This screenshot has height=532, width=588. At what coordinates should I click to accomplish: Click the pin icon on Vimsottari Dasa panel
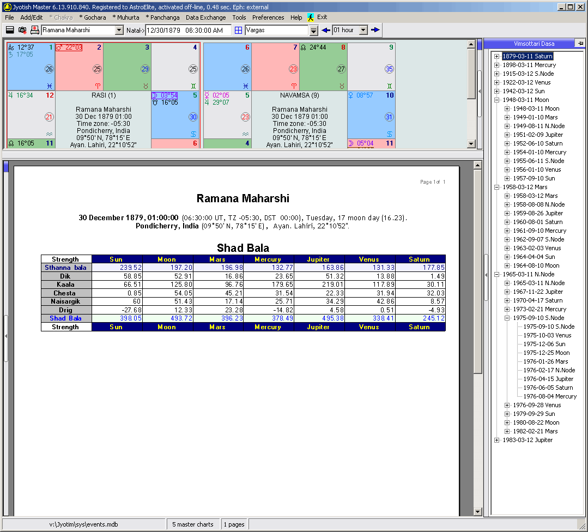point(580,43)
